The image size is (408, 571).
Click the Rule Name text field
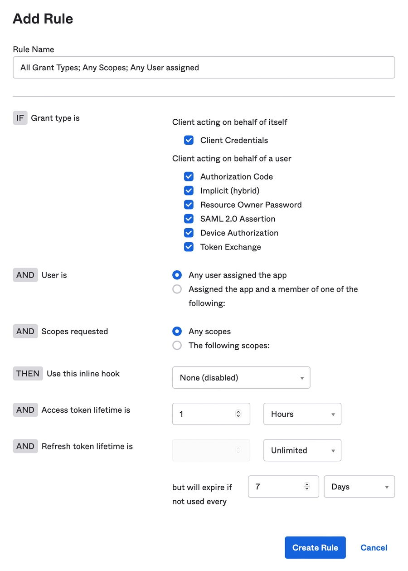(x=204, y=68)
